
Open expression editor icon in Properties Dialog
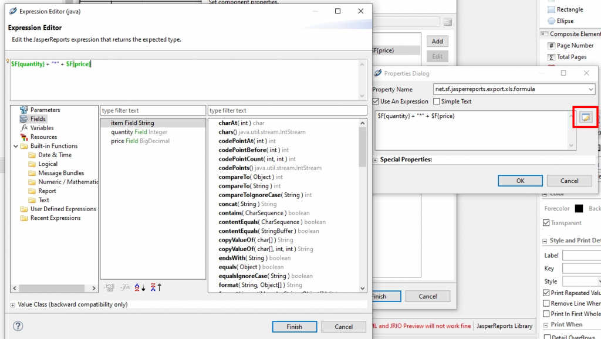(585, 117)
